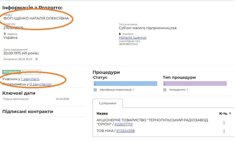
Task: Click the count link in the Оріон row
Action: pos(224,122)
